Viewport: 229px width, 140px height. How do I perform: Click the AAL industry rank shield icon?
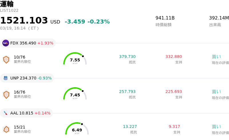click(6, 129)
